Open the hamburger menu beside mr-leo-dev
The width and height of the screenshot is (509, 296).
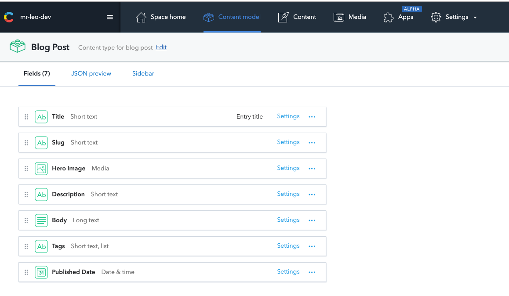point(109,17)
